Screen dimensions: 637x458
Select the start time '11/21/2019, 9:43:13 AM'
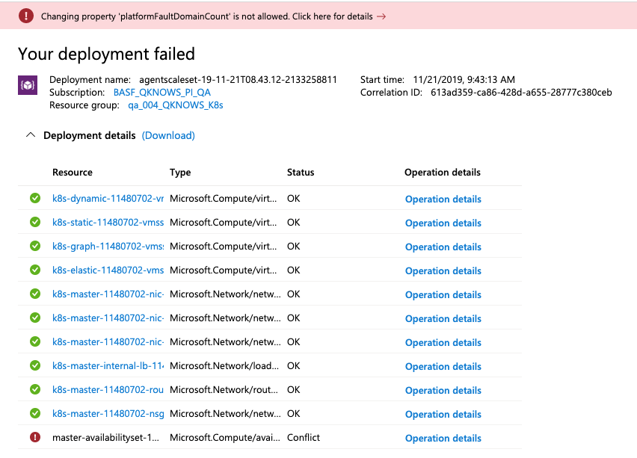click(x=464, y=80)
